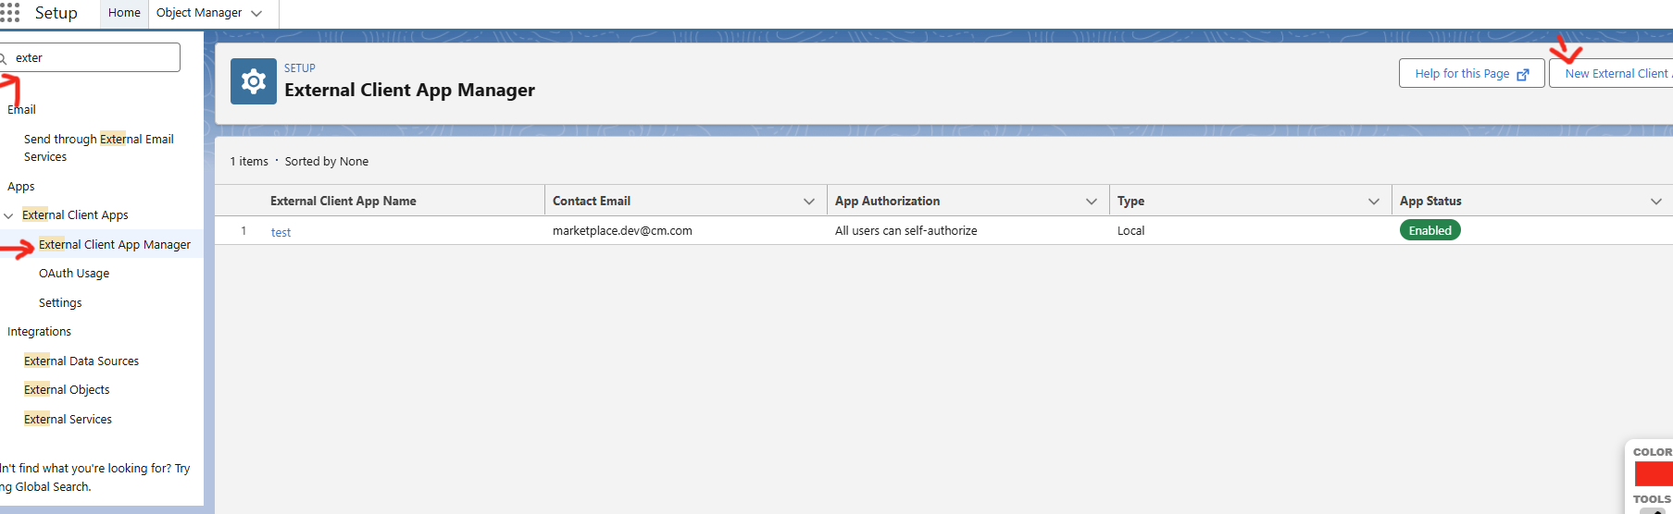Click the red color swatch in tools panel
Image resolution: width=1673 pixels, height=514 pixels.
tap(1654, 473)
